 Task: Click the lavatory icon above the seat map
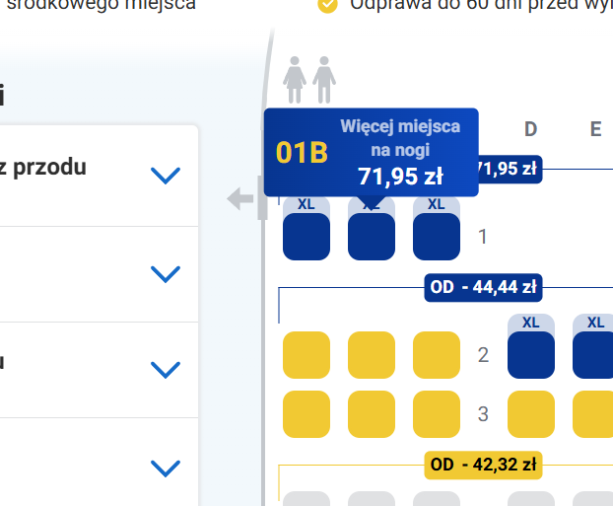[309, 80]
